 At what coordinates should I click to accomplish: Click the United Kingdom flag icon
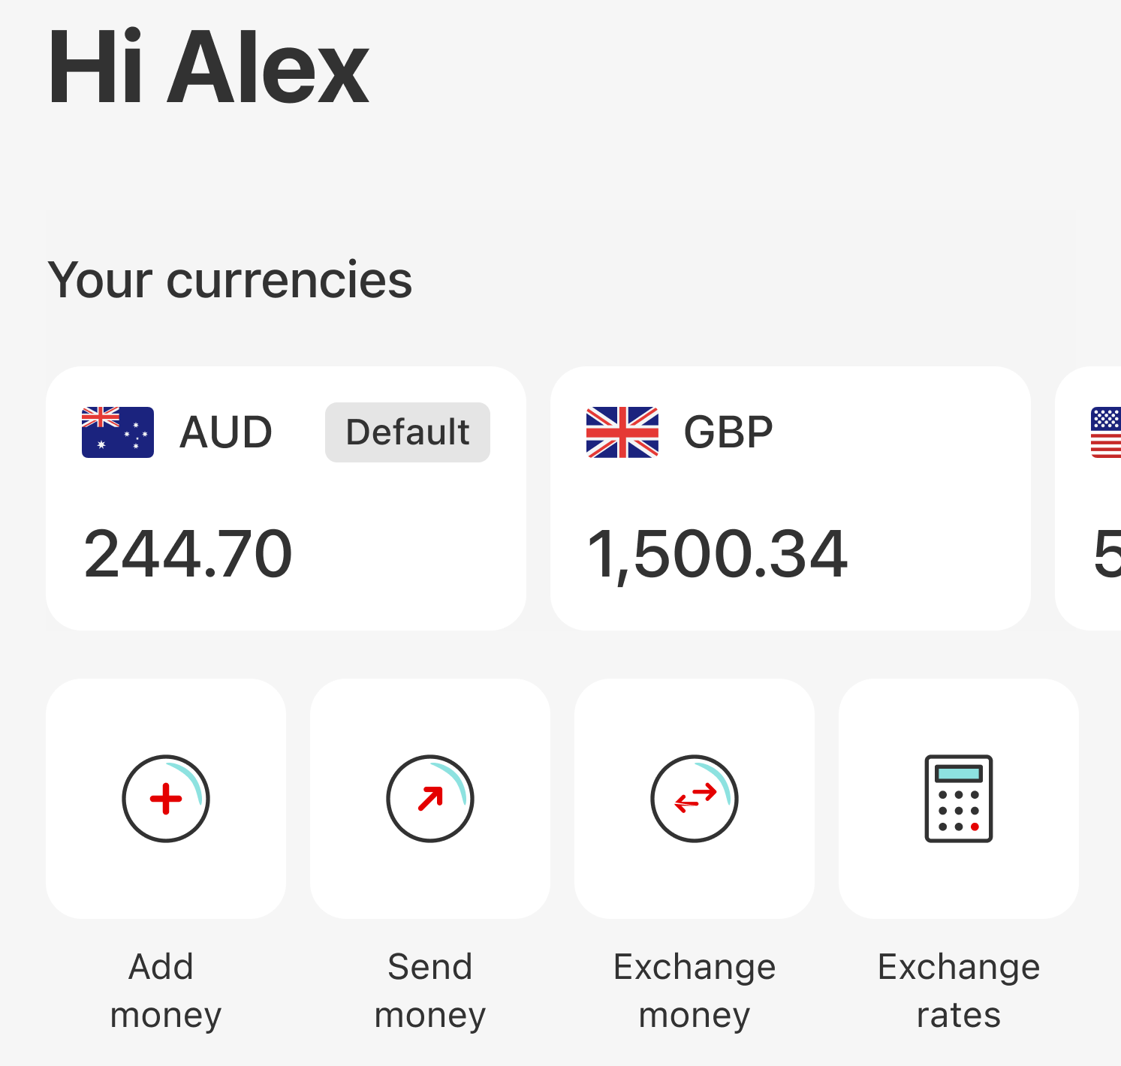(x=622, y=432)
